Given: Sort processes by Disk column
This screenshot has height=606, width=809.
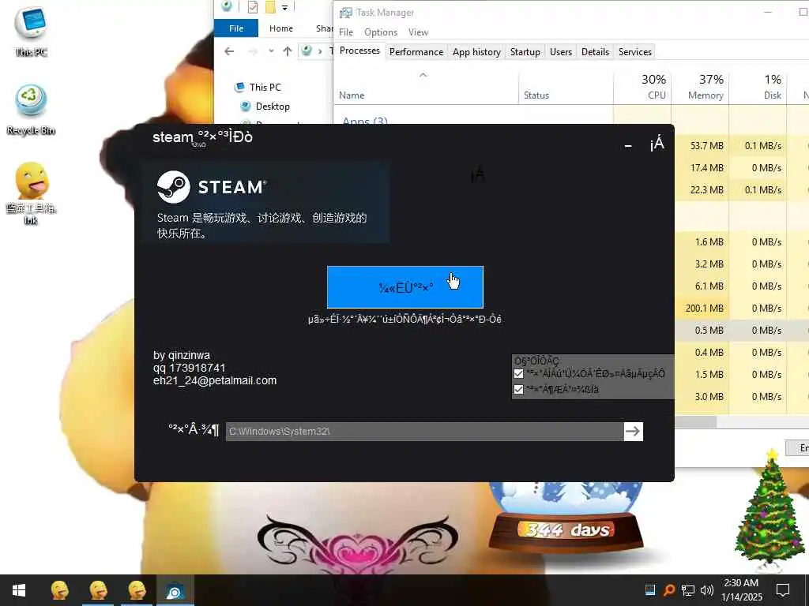Looking at the screenshot, I should [x=758, y=87].
